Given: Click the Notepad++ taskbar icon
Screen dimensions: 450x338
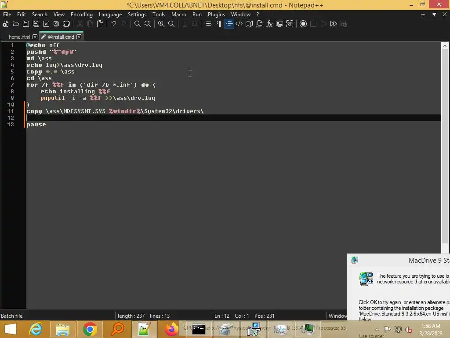Looking at the screenshot, I should 144,329.
